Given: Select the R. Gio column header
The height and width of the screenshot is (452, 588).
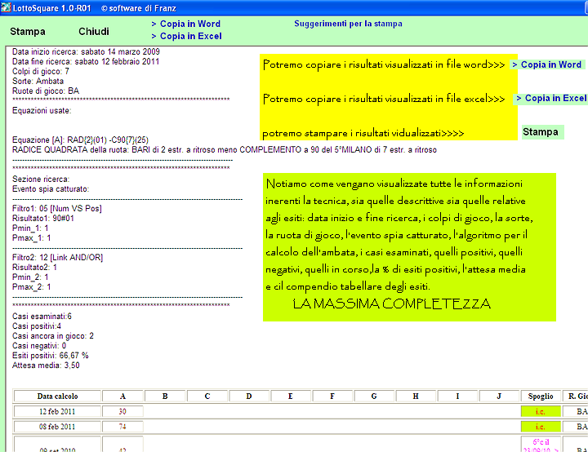Looking at the screenshot, I should tap(576, 397).
